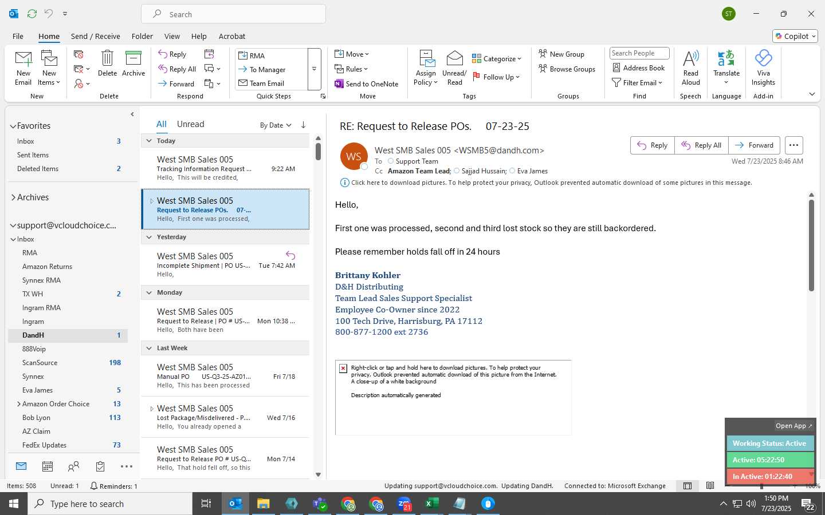Open the Filter Email dropdown
The image size is (825, 515).
point(637,82)
